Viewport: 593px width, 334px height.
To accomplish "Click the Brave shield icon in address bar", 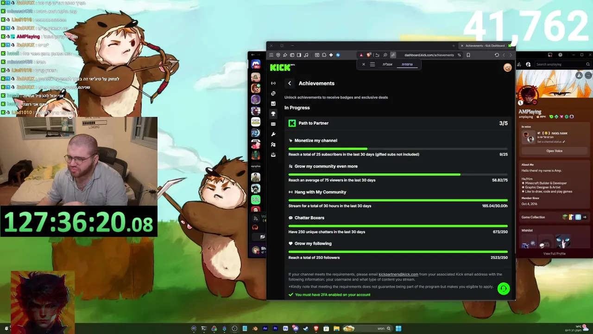I will click(x=368, y=55).
